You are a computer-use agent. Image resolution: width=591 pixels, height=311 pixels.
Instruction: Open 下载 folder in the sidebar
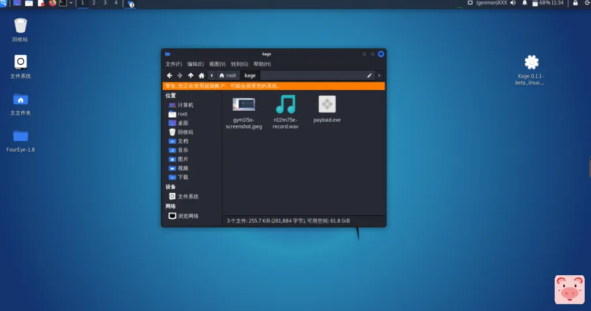(x=182, y=177)
